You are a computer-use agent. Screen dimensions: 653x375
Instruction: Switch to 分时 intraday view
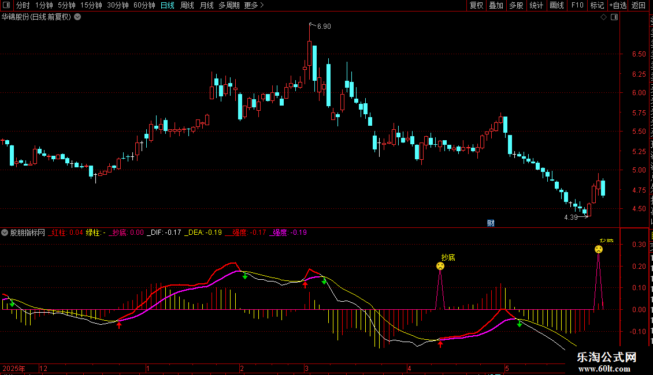point(23,5)
